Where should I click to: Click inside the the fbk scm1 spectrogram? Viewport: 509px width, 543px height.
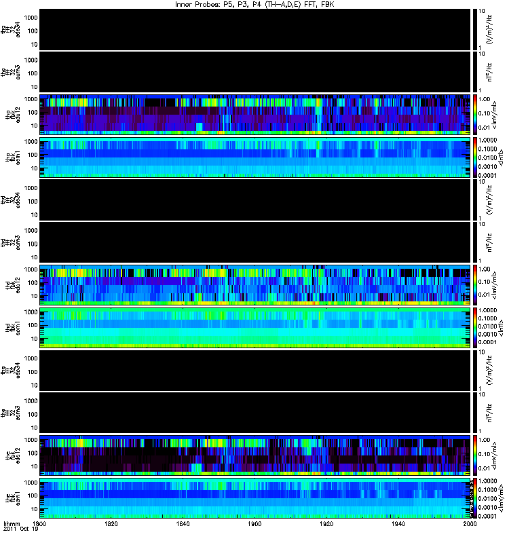click(255, 498)
